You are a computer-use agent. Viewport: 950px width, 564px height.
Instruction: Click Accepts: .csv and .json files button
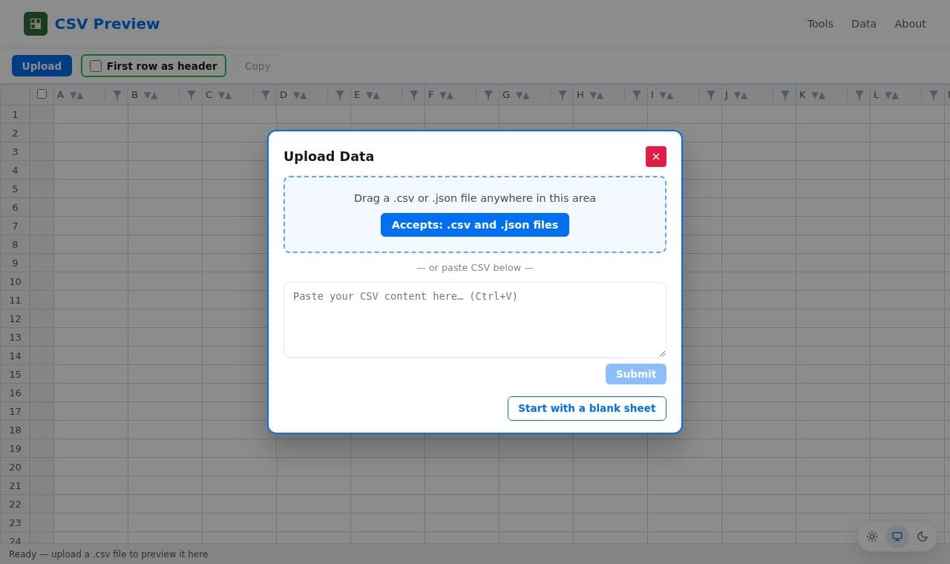pyautogui.click(x=475, y=225)
